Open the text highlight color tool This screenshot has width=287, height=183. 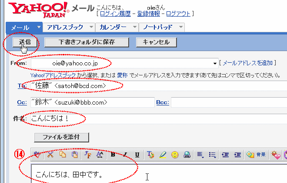coord(163,154)
